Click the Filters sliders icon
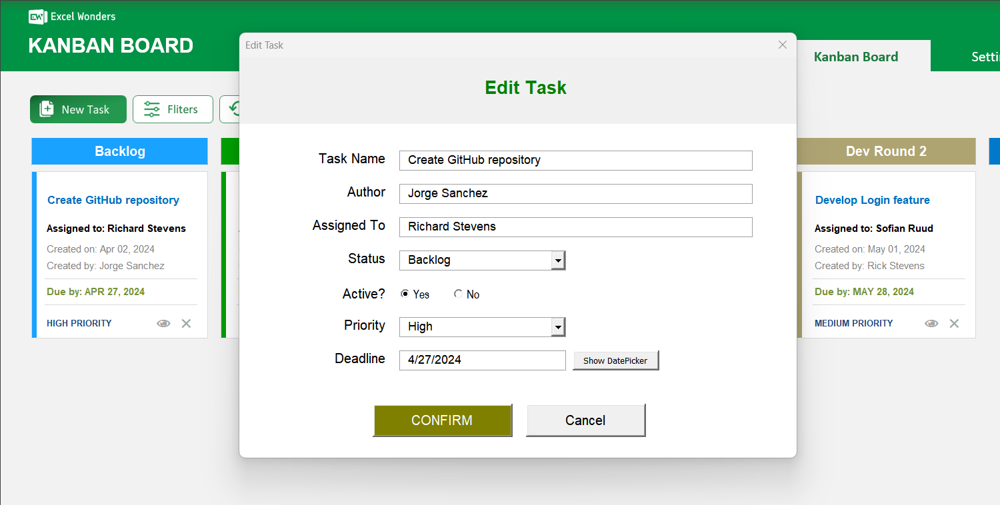The image size is (1000, 505). coord(152,109)
